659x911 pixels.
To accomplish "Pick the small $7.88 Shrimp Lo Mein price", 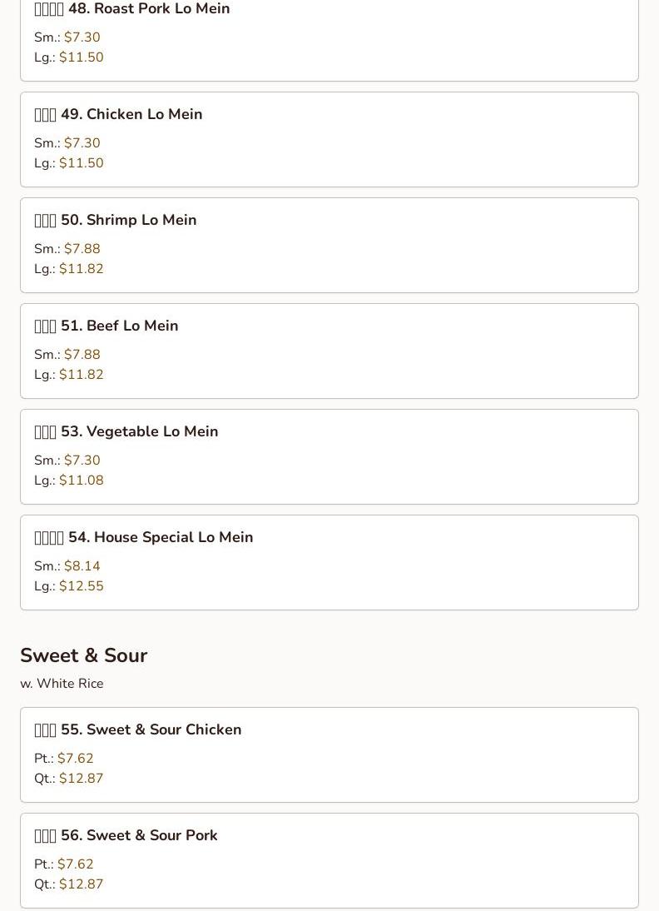I will [x=82, y=249].
